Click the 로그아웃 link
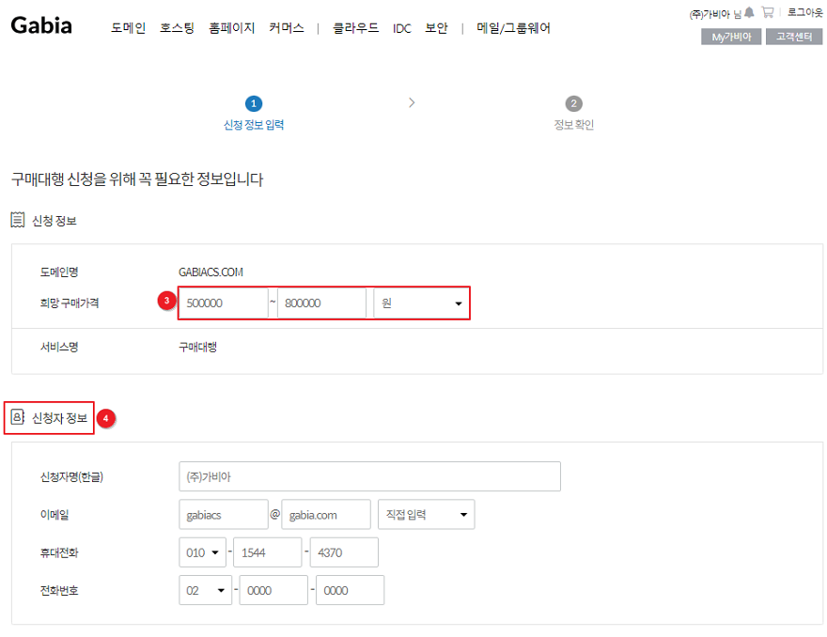This screenshot has width=827, height=637. [804, 12]
